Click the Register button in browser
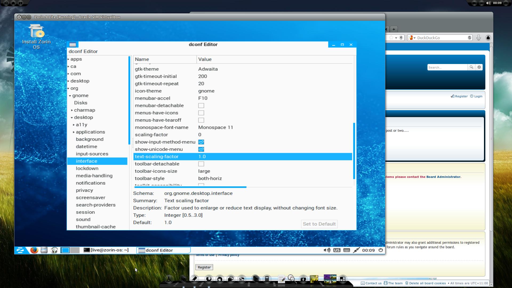The height and width of the screenshot is (288, 512). pyautogui.click(x=204, y=267)
